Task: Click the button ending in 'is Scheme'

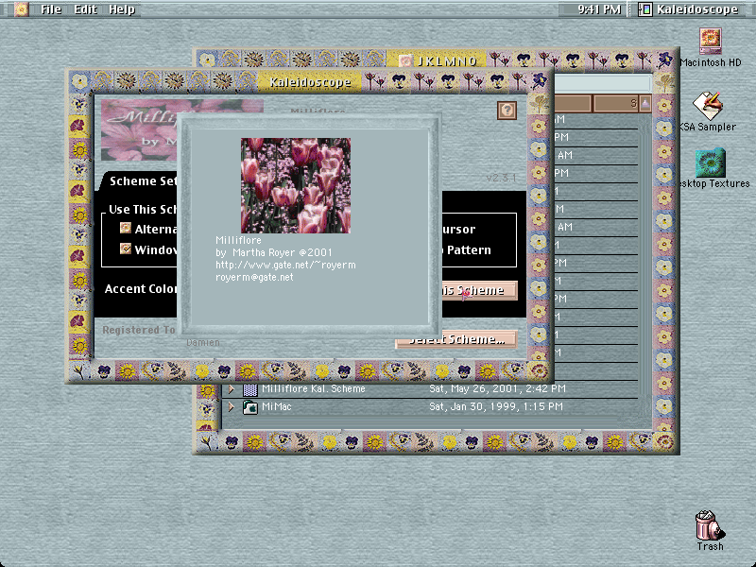Action: pyautogui.click(x=478, y=291)
